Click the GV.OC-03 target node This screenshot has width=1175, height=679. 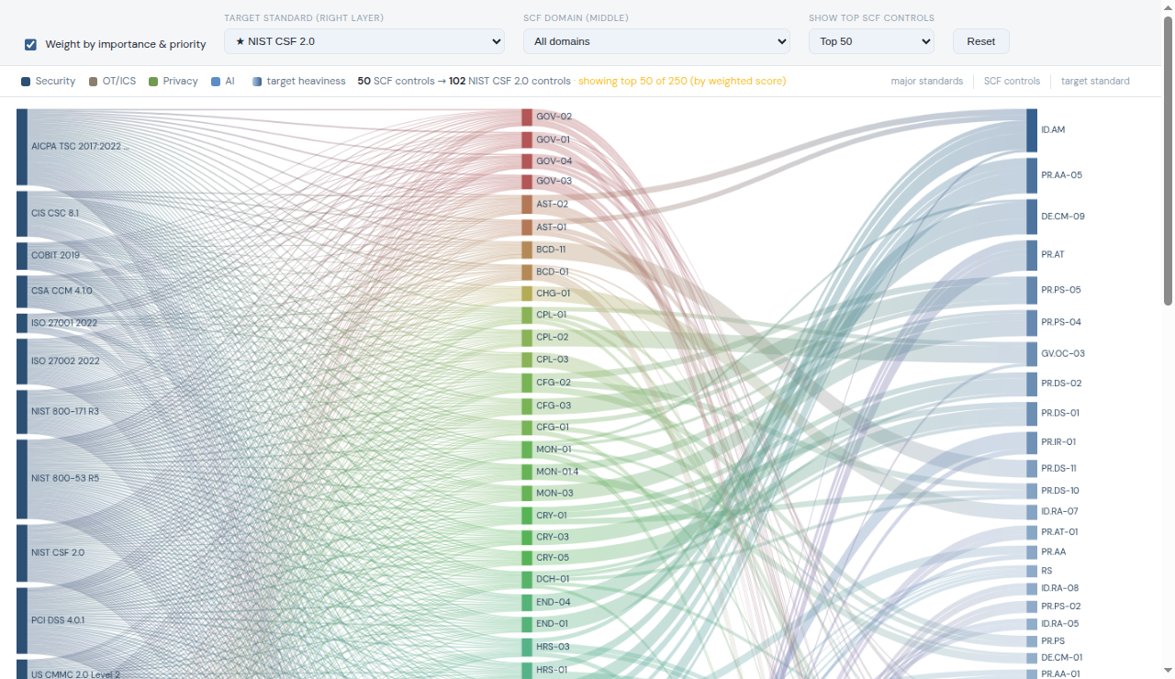tap(1032, 354)
